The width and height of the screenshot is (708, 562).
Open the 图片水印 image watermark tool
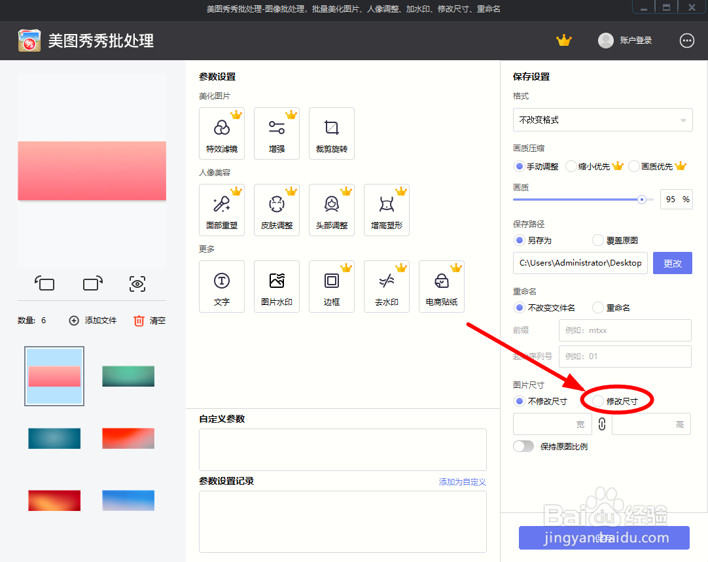[x=277, y=287]
